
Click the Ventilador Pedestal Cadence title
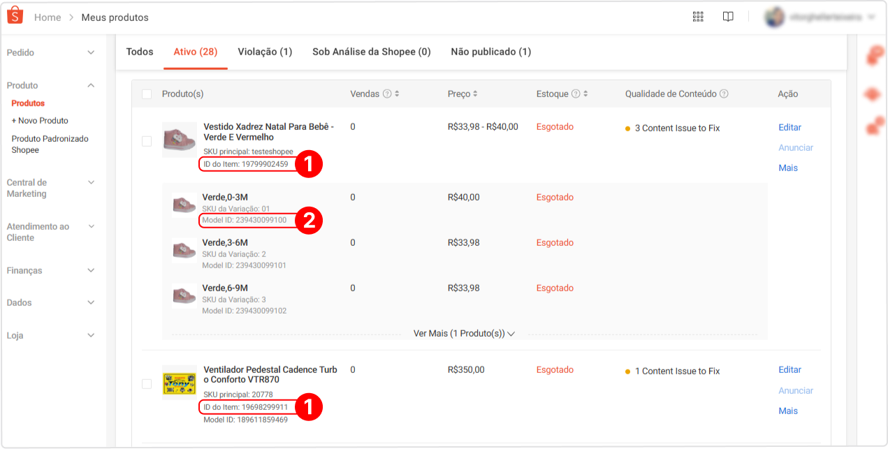270,375
